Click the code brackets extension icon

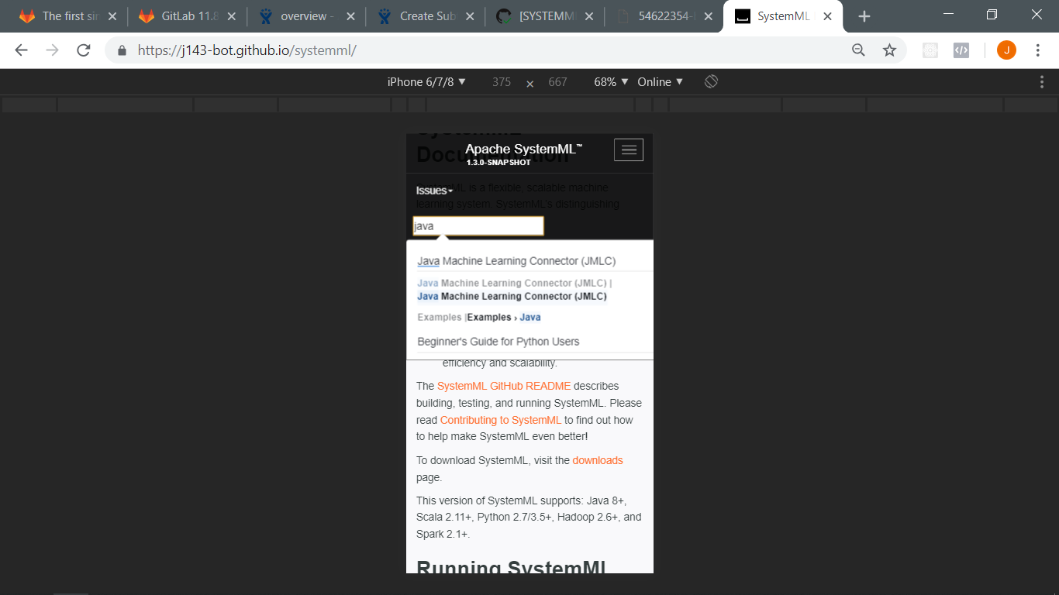point(961,50)
